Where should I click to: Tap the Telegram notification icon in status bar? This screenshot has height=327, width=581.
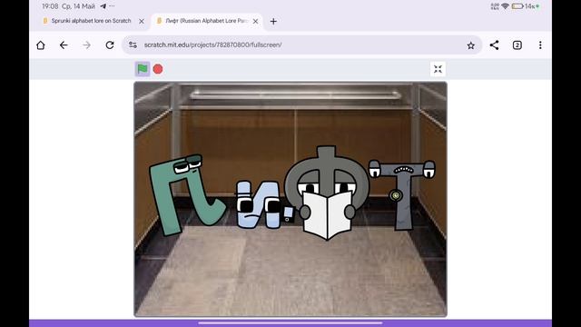point(103,6)
